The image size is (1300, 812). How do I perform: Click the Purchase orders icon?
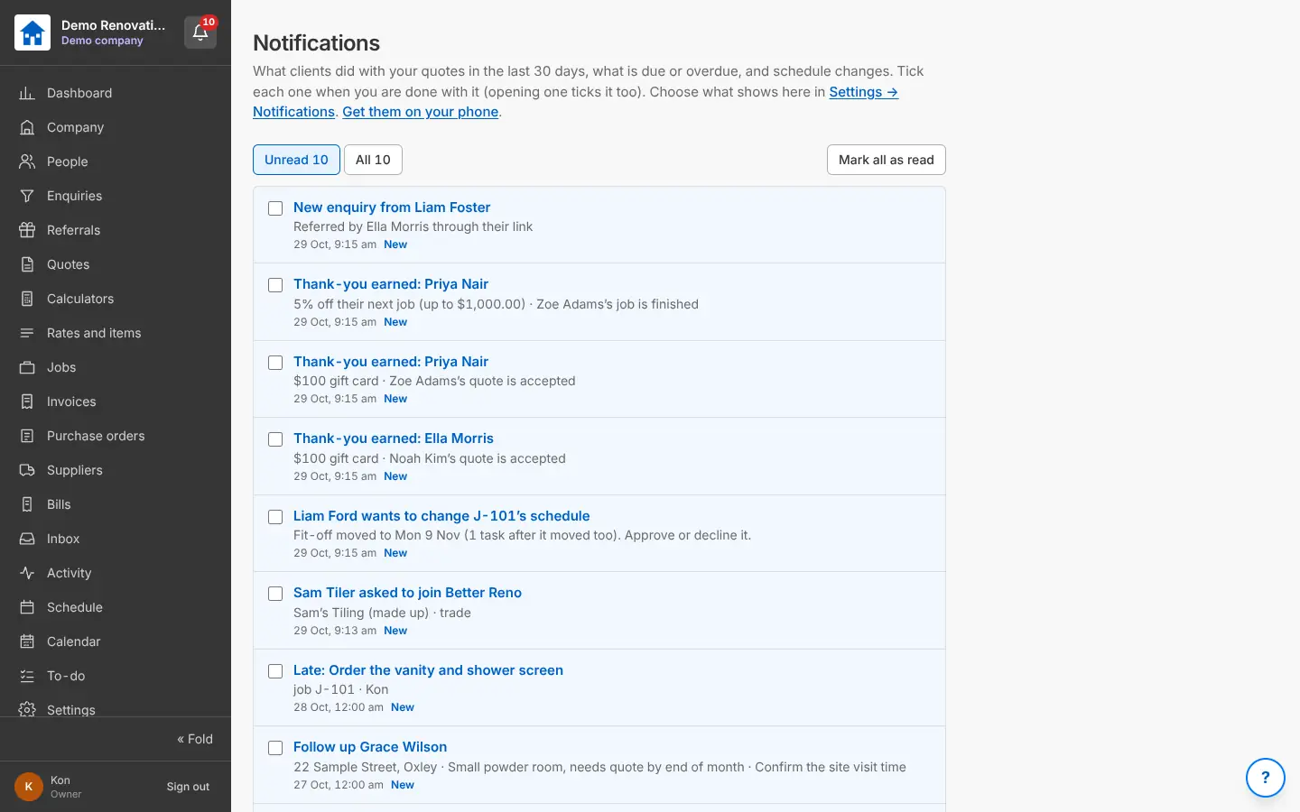click(27, 436)
